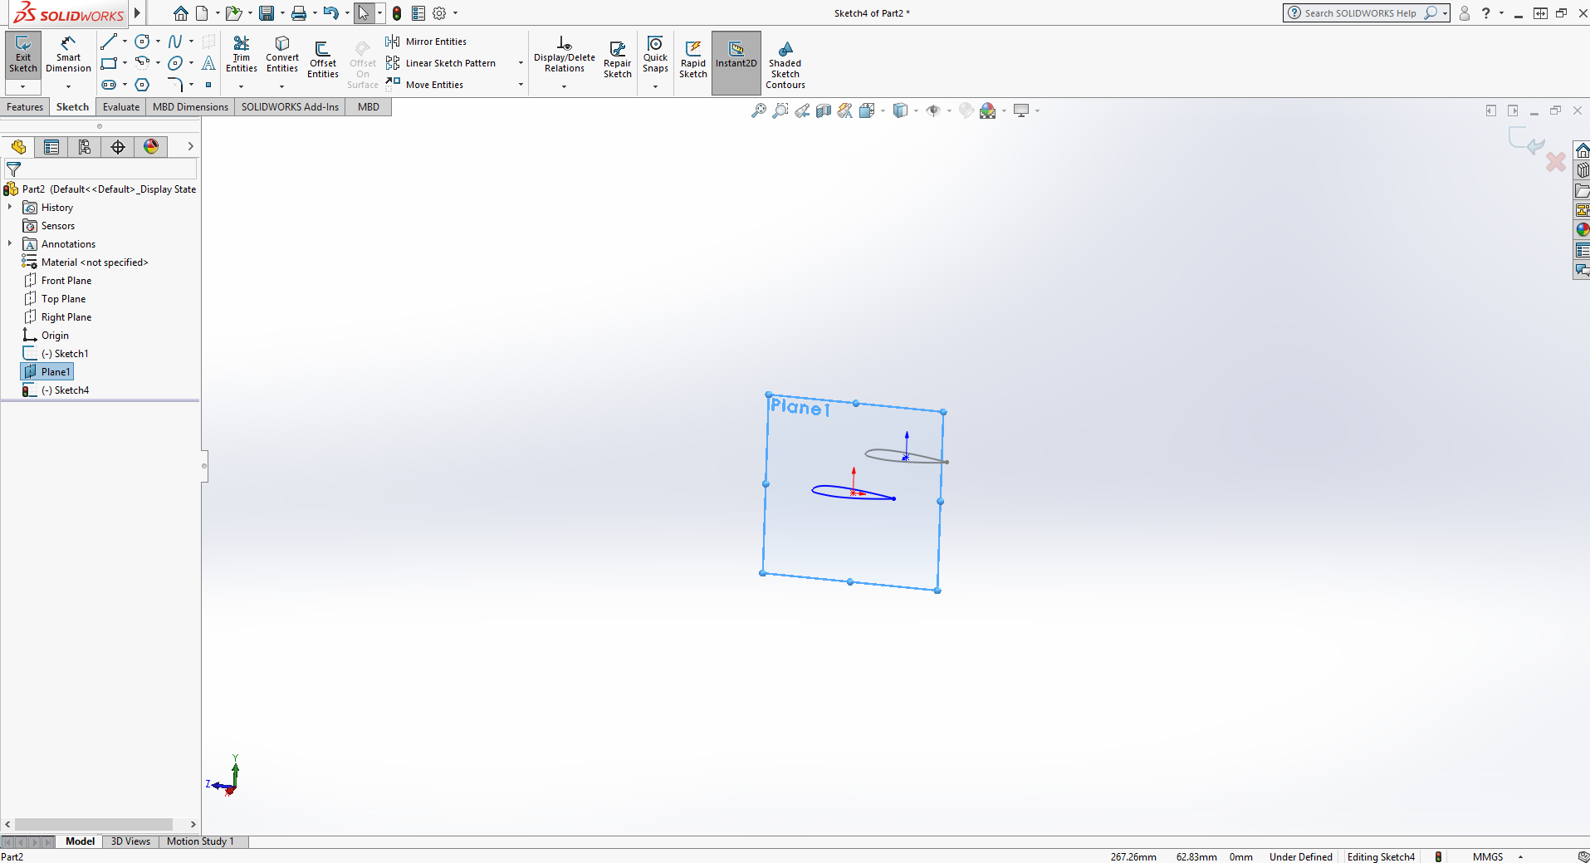Toggle Shaded Sketch Contours
Viewport: 1590px width, 863px height.
coord(785,65)
